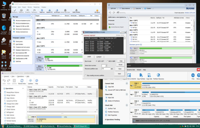The image size is (200, 128).
Task: Open Dynamic Disk menu in MiniTool
Action: click(x=131, y=70)
